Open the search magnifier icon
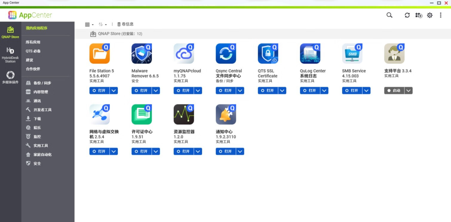This screenshot has width=451, height=222. point(389,15)
